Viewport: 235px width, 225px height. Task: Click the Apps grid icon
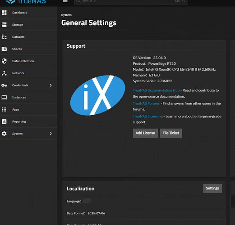click(x=4, y=109)
